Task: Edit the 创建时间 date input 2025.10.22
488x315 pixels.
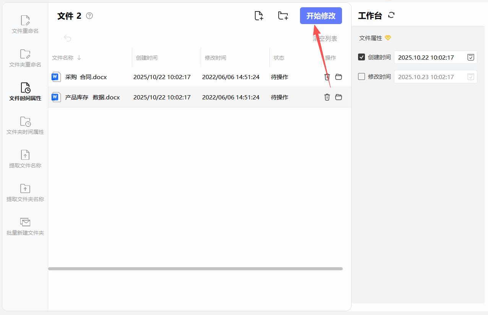Action: pos(436,57)
